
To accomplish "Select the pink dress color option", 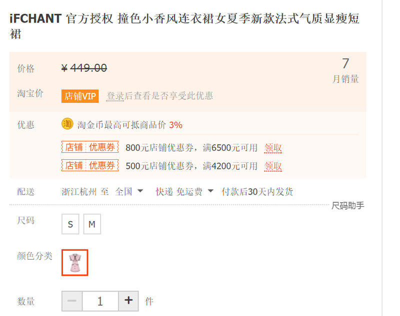I will click(74, 263).
